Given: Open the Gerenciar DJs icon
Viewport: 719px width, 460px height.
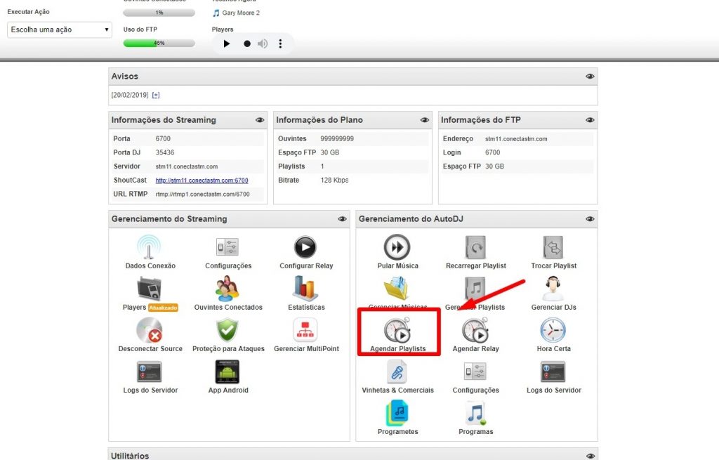Looking at the screenshot, I should click(553, 289).
